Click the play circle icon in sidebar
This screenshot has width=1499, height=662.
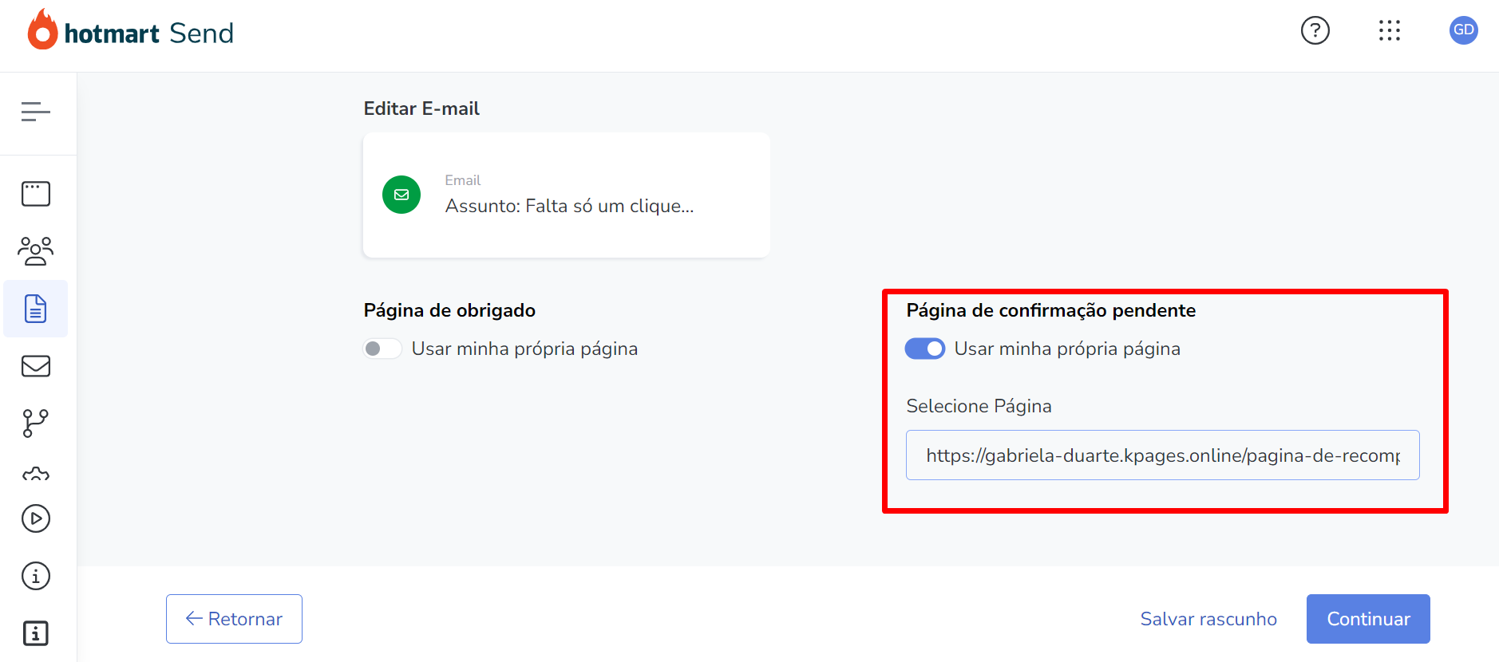36,518
